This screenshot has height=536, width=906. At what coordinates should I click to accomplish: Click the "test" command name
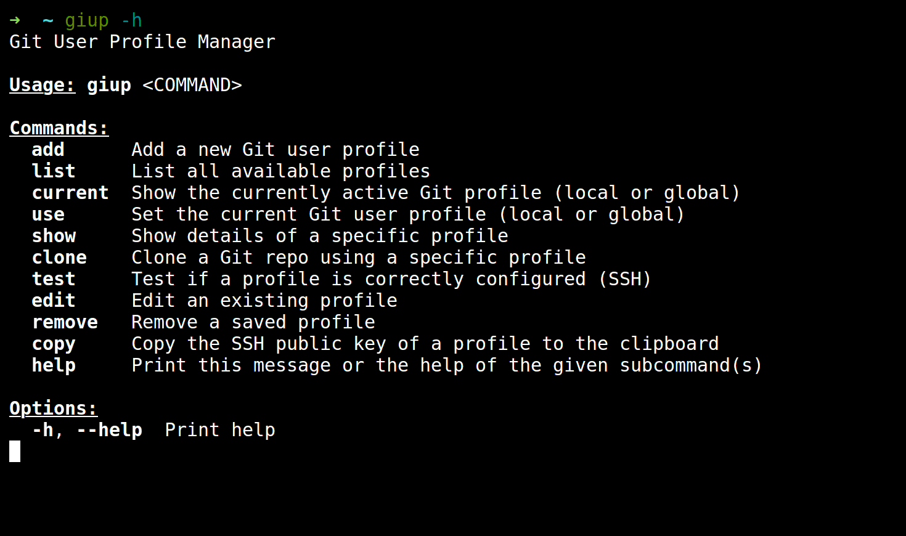pos(54,279)
